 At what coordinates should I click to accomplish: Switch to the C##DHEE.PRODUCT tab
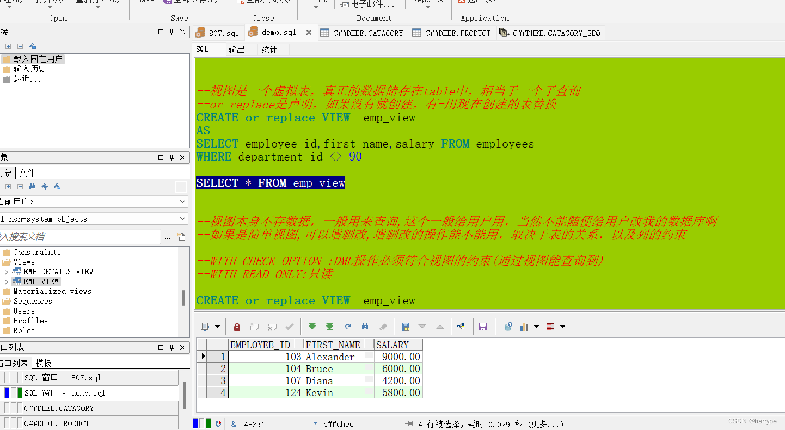[x=452, y=33]
